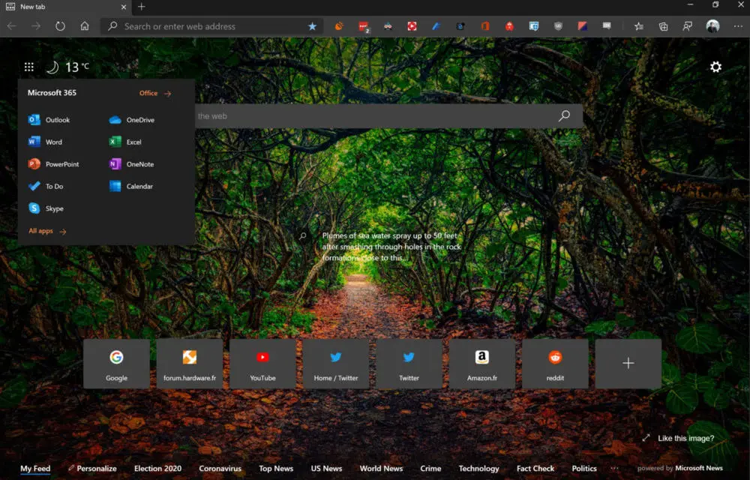The image size is (750, 480).
Task: Collapse the app launcher grid menu
Action: coord(28,67)
